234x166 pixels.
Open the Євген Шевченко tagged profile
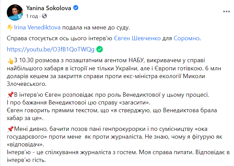[137, 39]
